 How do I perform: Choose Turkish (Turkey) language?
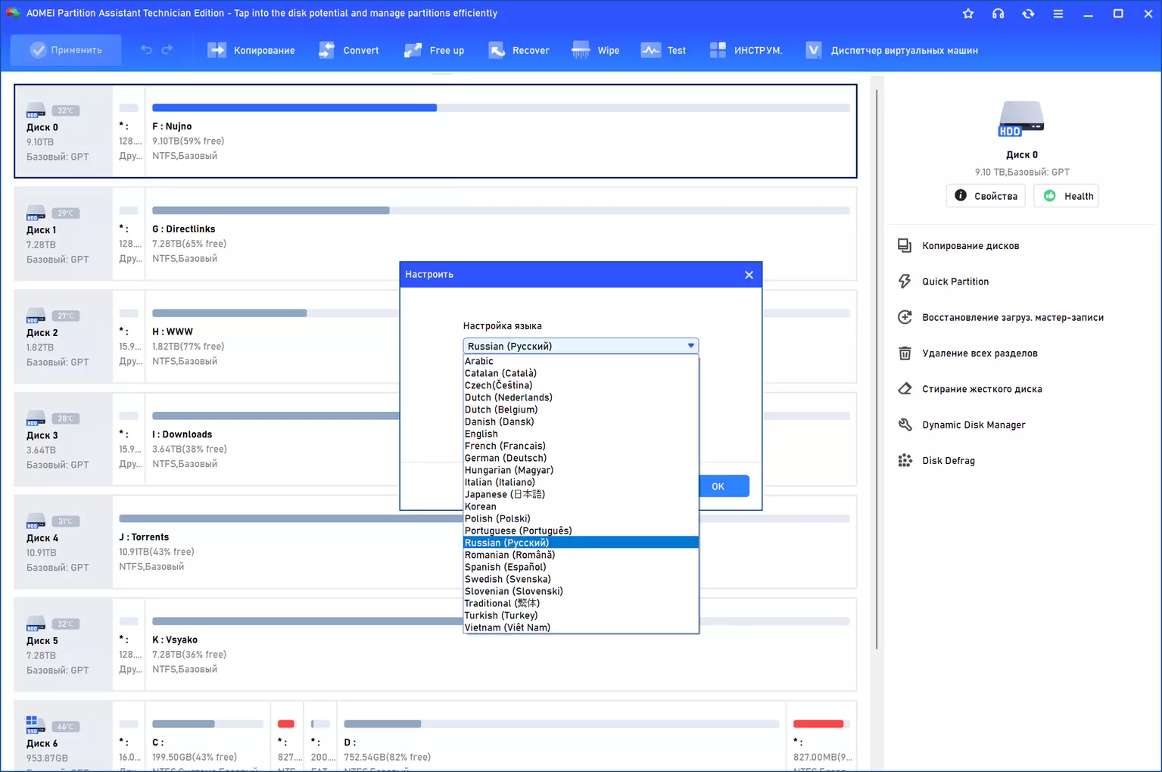tap(581, 615)
